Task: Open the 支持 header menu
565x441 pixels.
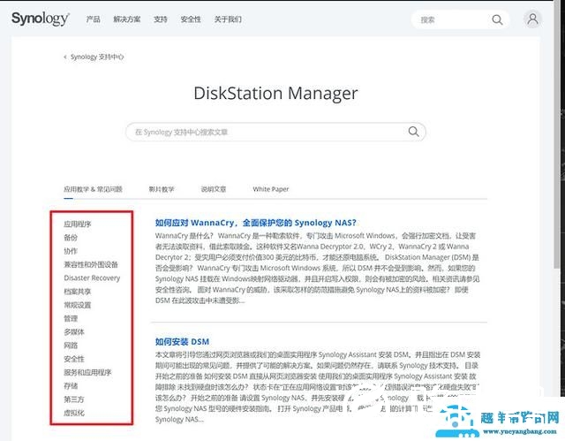Action: pos(161,19)
